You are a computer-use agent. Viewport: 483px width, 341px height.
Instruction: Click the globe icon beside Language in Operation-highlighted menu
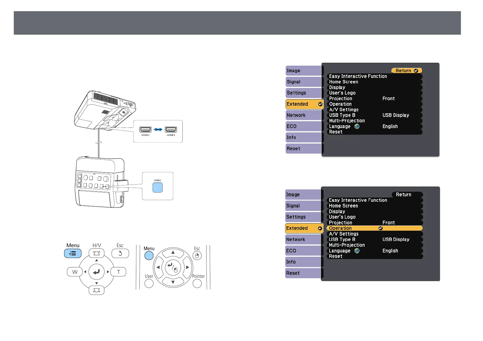tap(357, 251)
